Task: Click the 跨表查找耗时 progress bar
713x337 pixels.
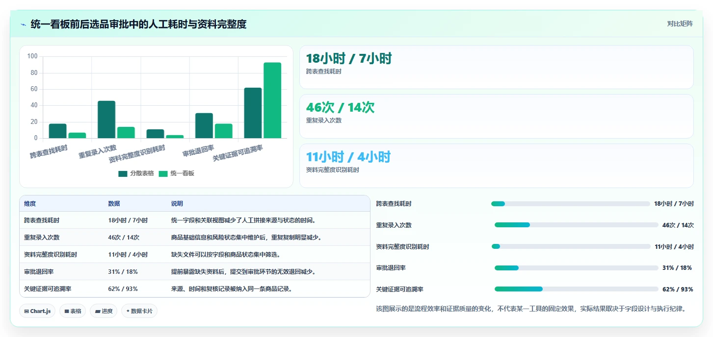Action: click(570, 204)
